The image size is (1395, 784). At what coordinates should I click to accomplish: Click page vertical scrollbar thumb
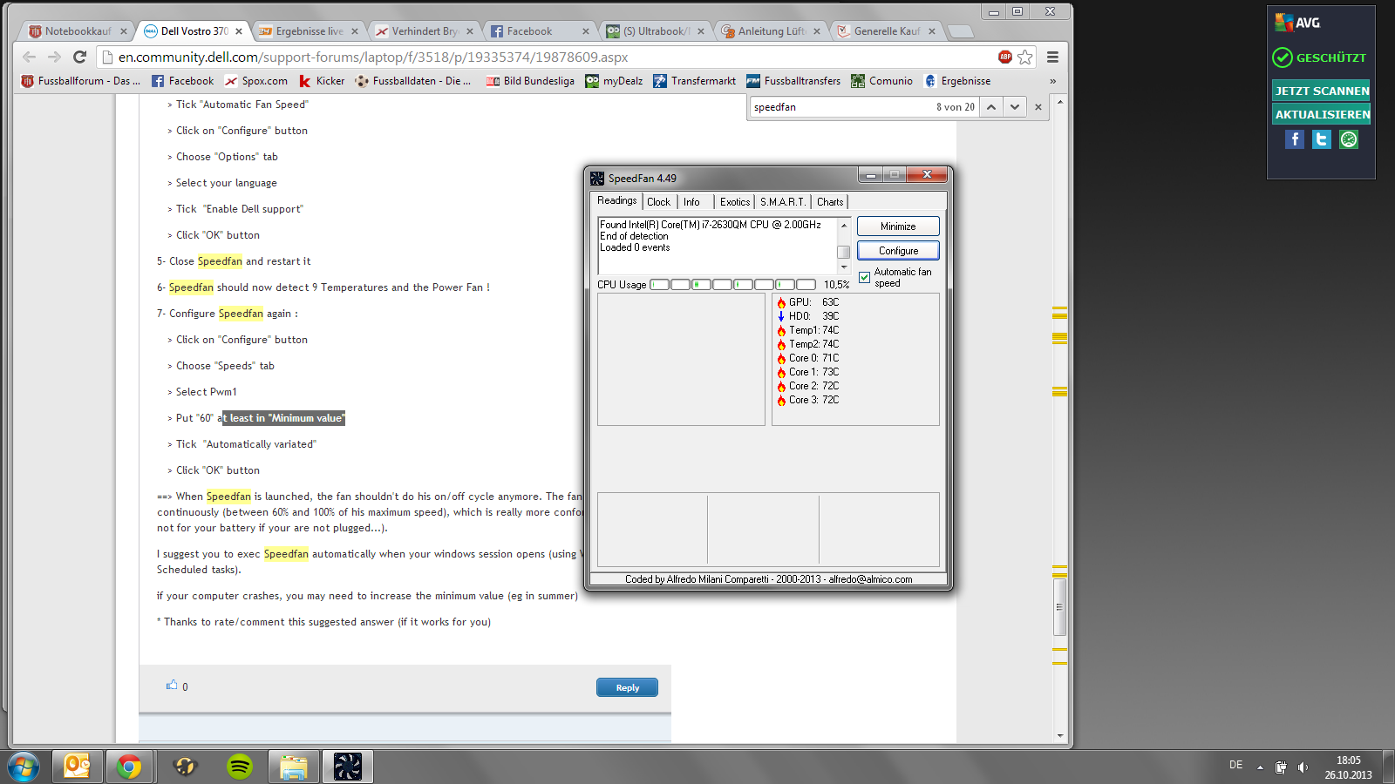coord(1060,607)
